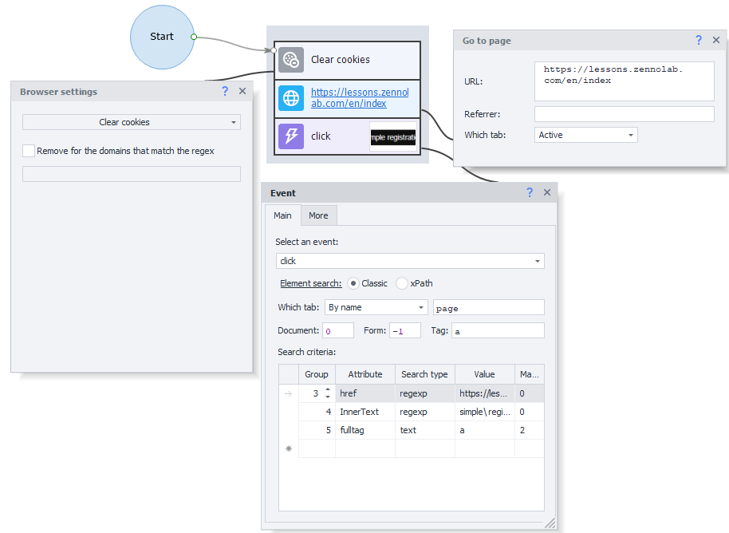Click the globe icon of the go-to-page action

coord(291,98)
